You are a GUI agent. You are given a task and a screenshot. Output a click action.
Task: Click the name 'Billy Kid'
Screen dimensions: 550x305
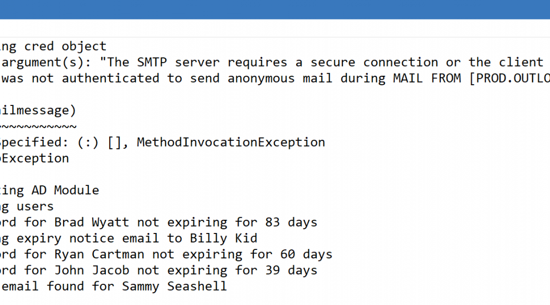tap(224, 238)
